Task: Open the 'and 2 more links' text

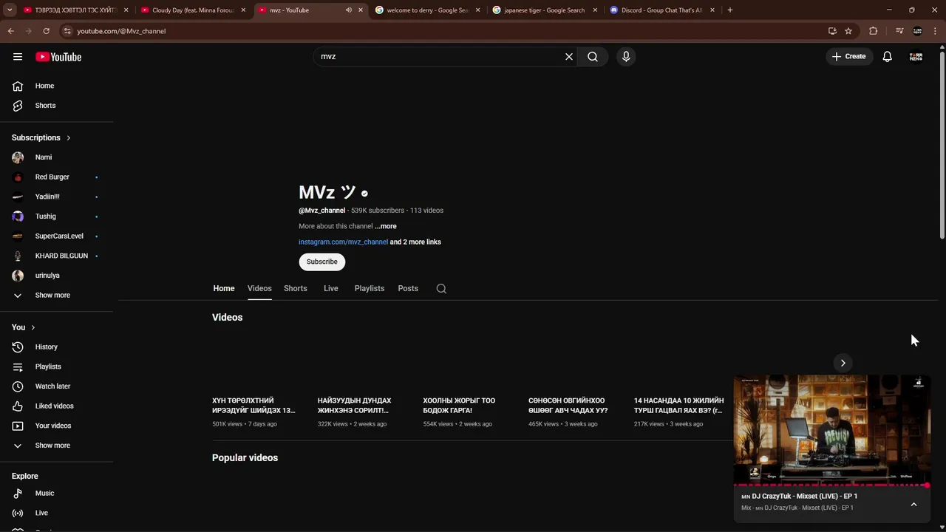Action: (x=415, y=242)
